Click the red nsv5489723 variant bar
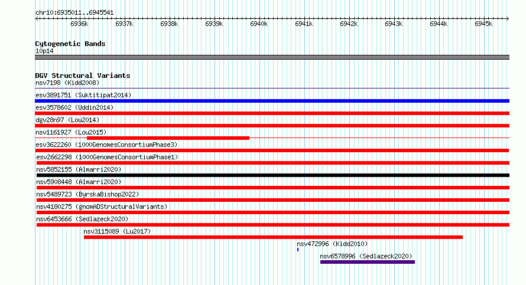Viewport: 526px width, 285px height. 272,200
